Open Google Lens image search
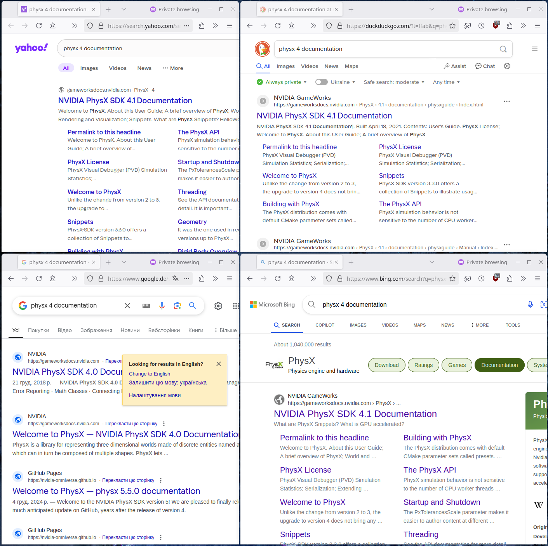Viewport: 548px width, 546px height. click(177, 306)
